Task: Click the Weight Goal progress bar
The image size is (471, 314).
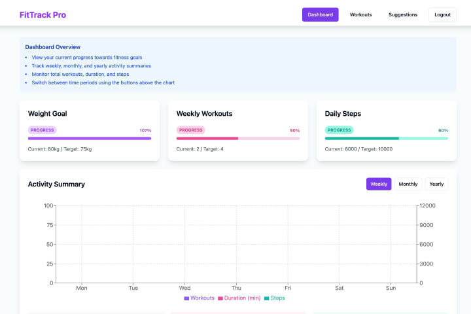Action: tap(90, 139)
